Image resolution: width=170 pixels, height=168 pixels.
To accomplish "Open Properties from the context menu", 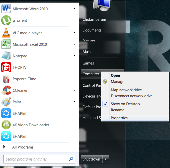I will click(135, 118).
